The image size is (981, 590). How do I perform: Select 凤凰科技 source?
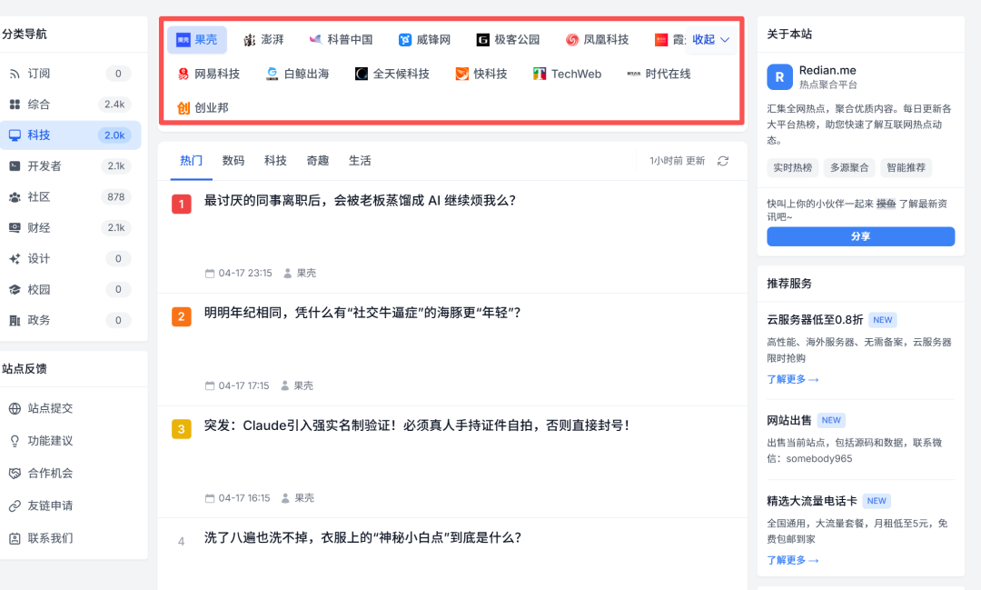598,40
